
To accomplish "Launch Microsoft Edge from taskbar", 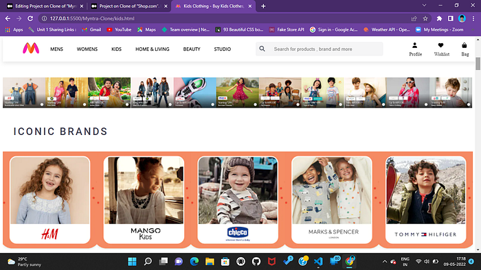I will (x=194, y=262).
